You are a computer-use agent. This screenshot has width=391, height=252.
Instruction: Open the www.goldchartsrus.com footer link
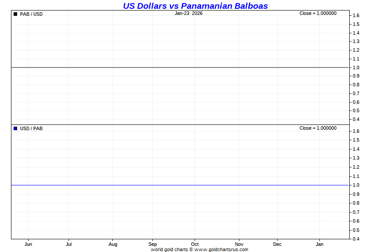[221, 249]
